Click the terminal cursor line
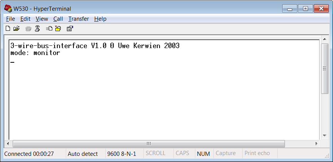The width and height of the screenshot is (333, 162). 12,62
